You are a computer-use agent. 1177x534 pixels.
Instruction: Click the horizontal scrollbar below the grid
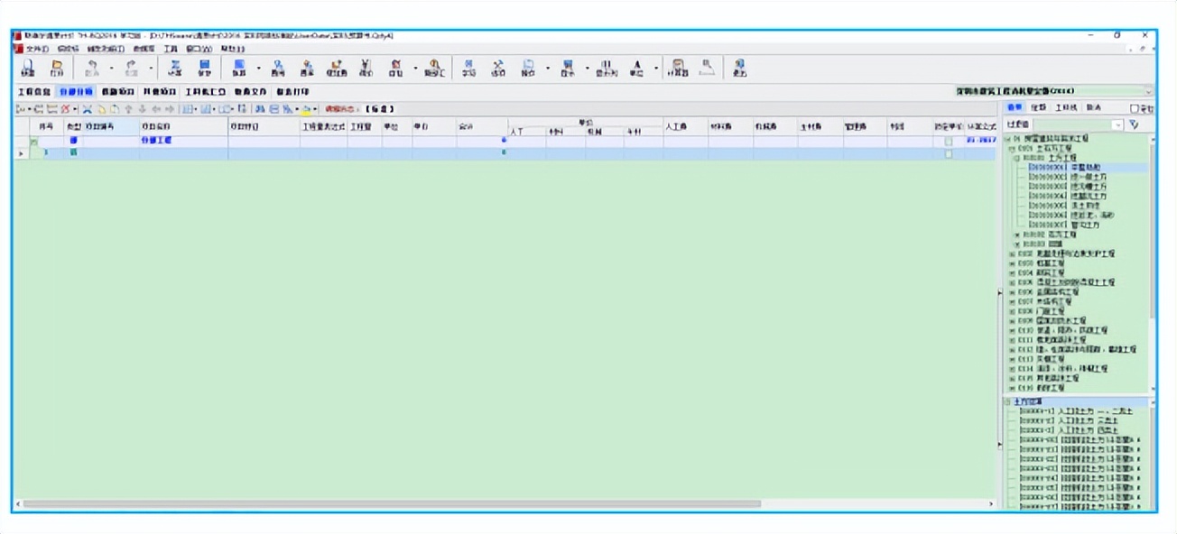pyautogui.click(x=391, y=503)
